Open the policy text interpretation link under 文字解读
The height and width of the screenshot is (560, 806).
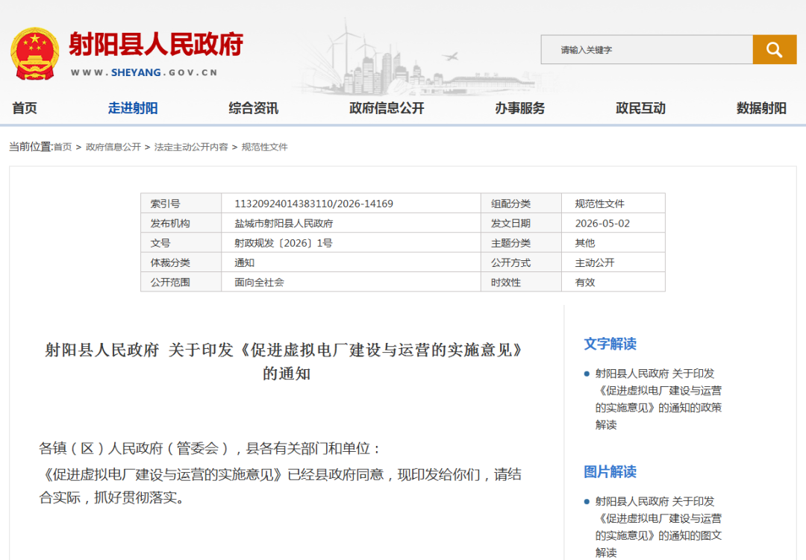click(x=658, y=399)
